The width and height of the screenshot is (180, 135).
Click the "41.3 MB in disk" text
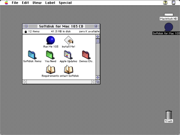[x=61, y=31]
